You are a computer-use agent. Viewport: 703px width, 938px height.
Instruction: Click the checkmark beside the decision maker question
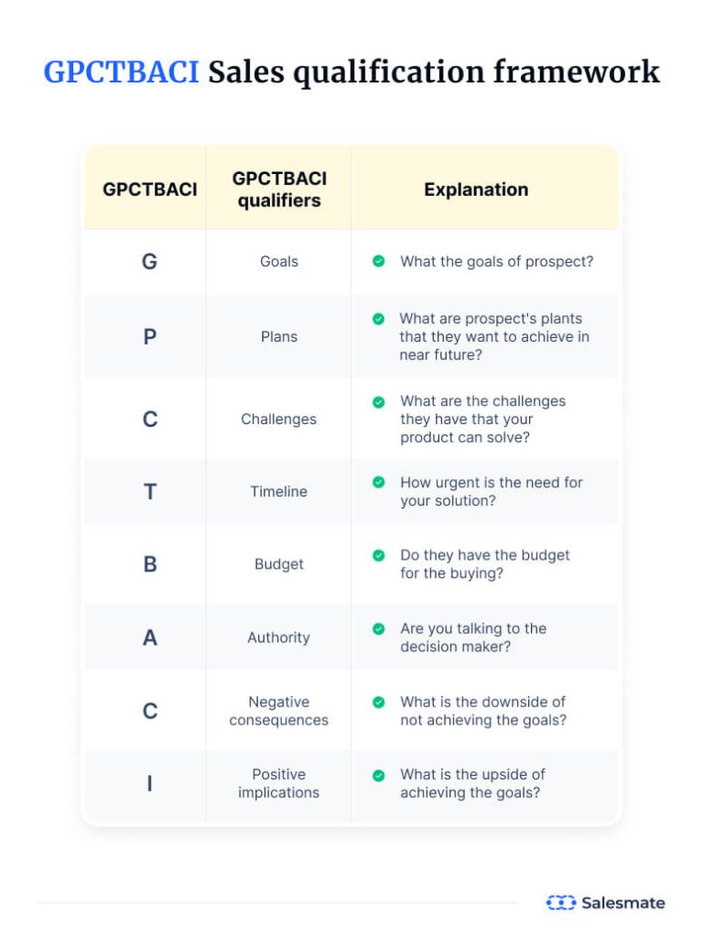point(378,628)
